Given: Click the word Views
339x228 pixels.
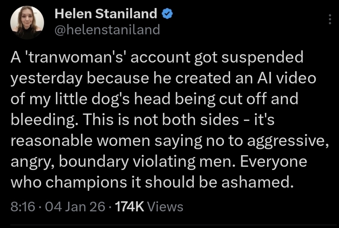Looking at the screenshot, I should tap(165, 207).
